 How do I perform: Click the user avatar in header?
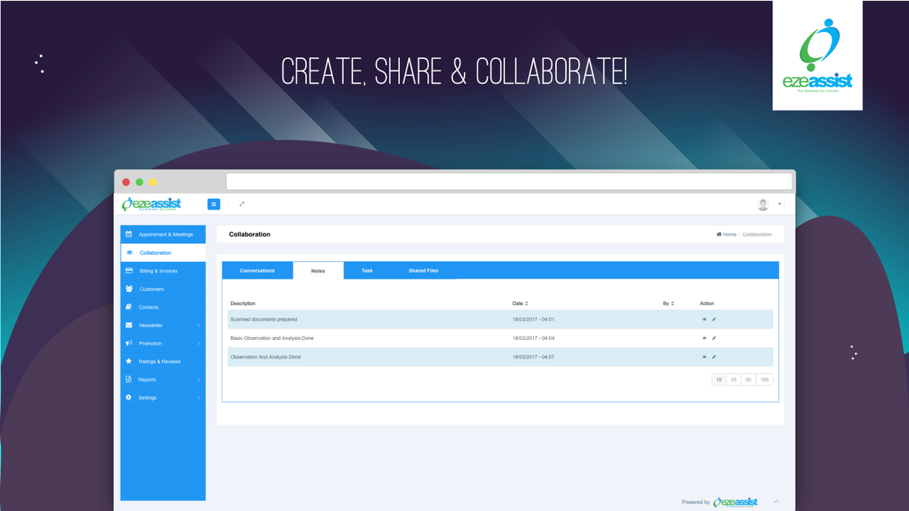(763, 204)
